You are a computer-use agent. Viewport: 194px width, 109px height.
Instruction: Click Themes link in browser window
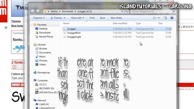coord(16,21)
